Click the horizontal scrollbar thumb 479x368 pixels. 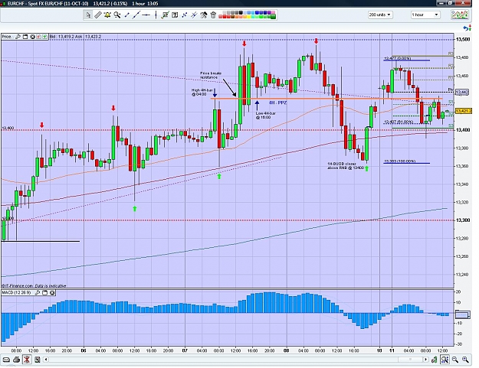[410, 360]
